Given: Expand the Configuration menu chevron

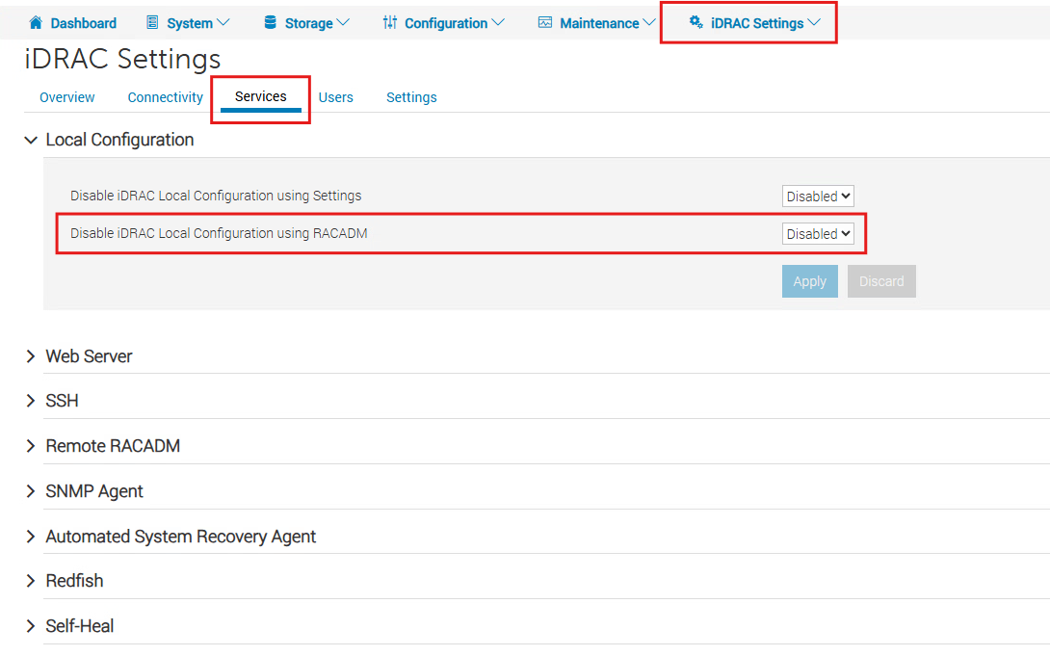Looking at the screenshot, I should pyautogui.click(x=497, y=23).
